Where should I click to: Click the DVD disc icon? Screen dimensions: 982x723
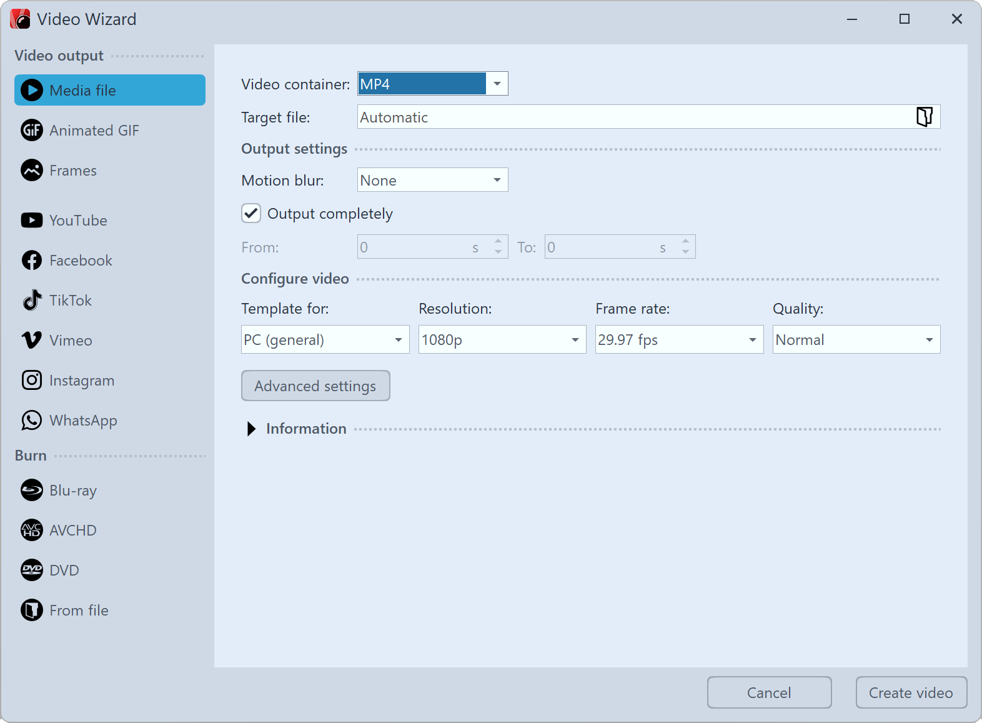pos(32,570)
